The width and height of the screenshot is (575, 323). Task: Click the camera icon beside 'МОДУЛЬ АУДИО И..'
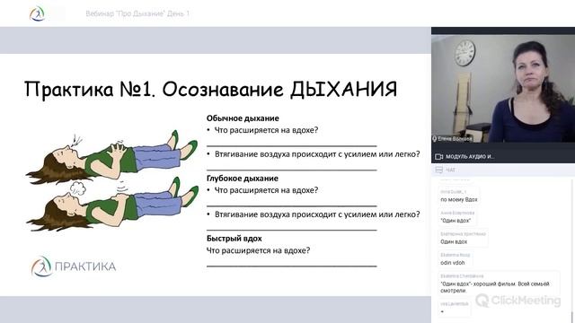coord(438,157)
